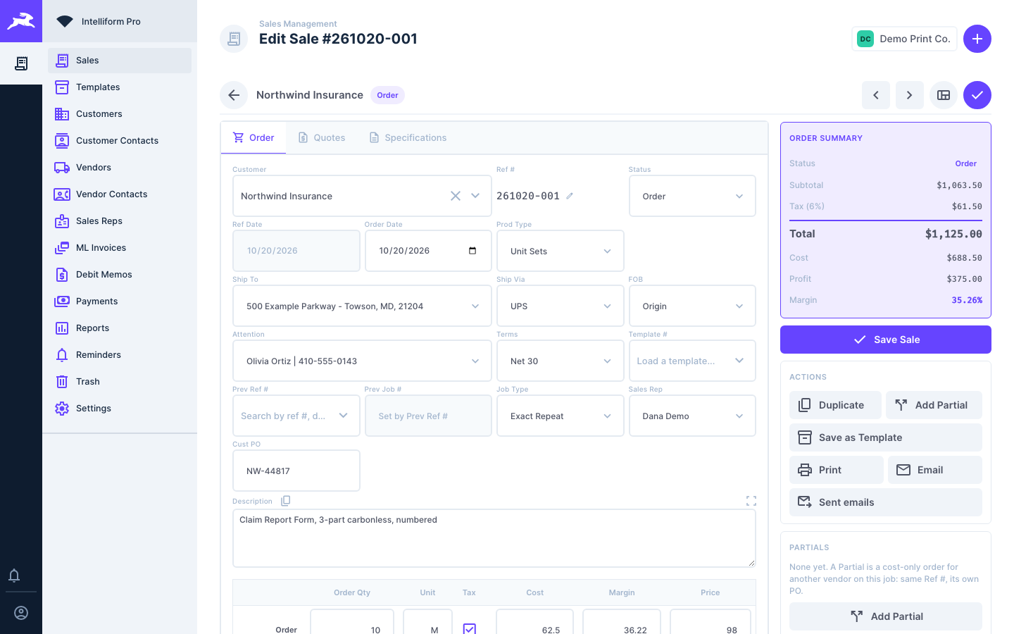Expand the description field to fullscreen
The width and height of the screenshot is (1014, 634).
pyautogui.click(x=751, y=501)
